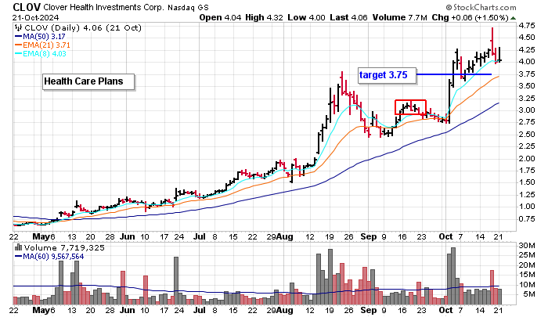The width and height of the screenshot is (548, 317).
Task: Click the Nasdaq GS exchange label
Action: click(x=188, y=7)
